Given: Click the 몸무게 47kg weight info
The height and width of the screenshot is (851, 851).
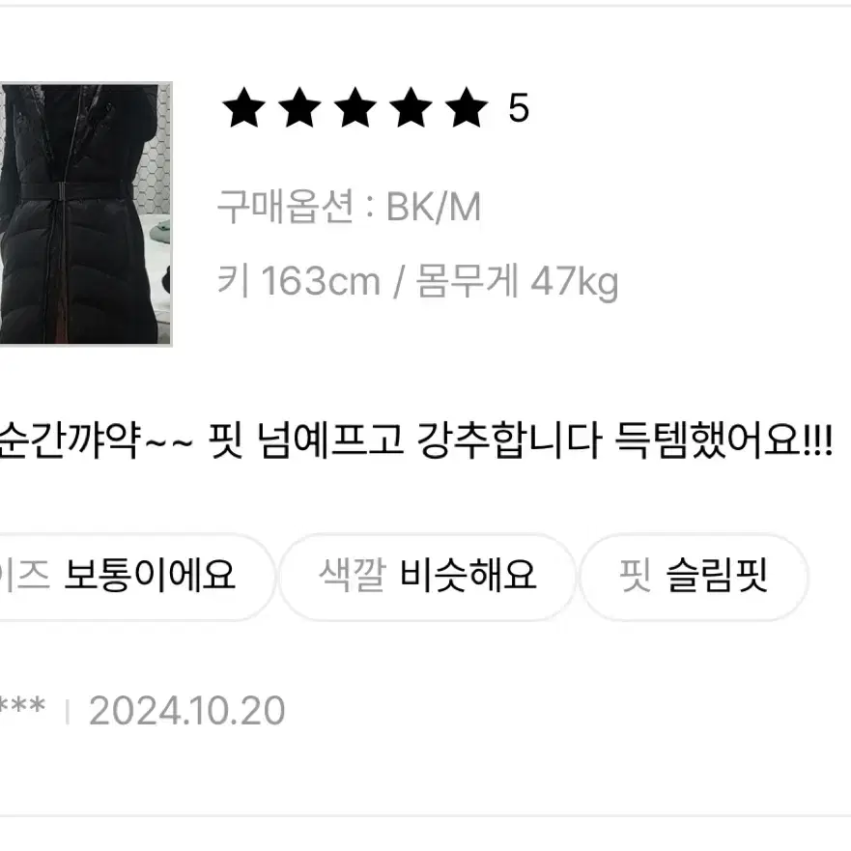Looking at the screenshot, I should (517, 281).
